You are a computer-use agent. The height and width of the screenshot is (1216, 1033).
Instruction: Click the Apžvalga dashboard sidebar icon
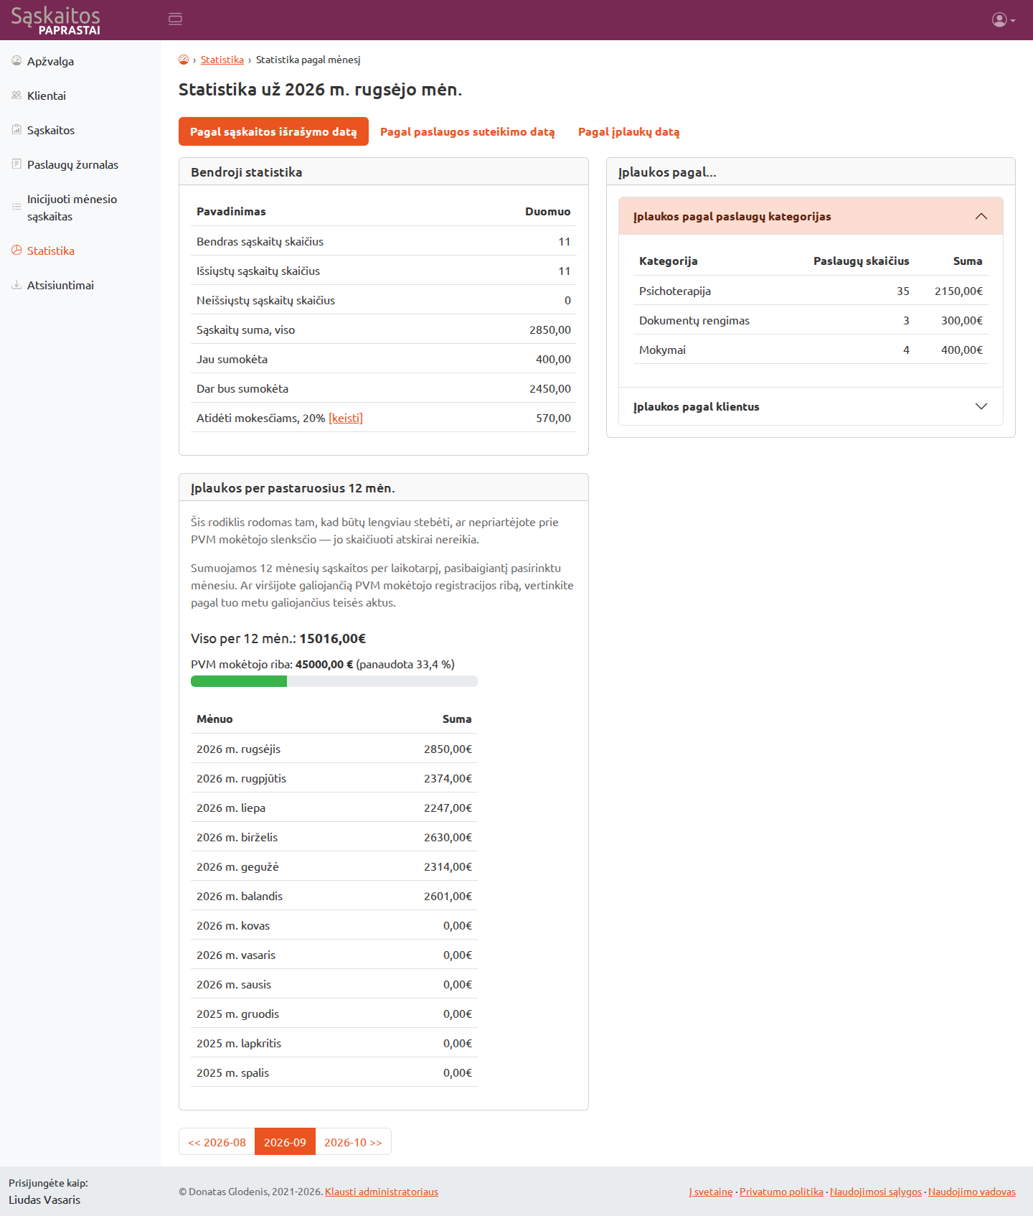[16, 61]
